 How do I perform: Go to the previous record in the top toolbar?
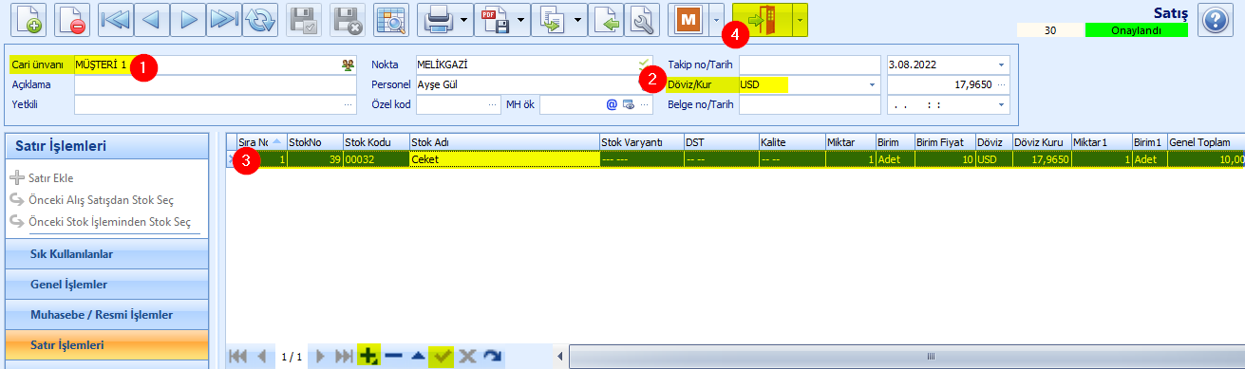coord(152,20)
